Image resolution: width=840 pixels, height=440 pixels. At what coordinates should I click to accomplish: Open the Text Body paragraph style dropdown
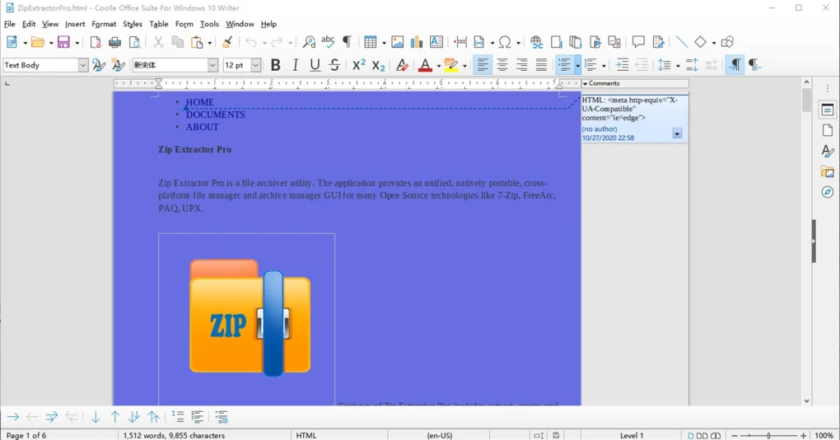[83, 65]
